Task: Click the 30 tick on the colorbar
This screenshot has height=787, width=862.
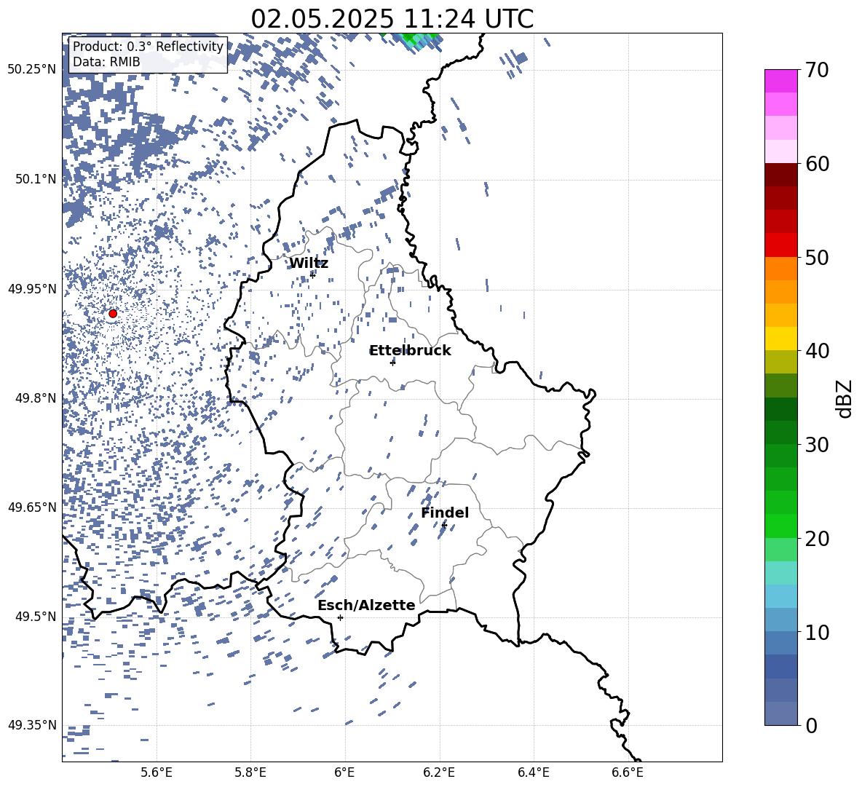Action: point(817,444)
